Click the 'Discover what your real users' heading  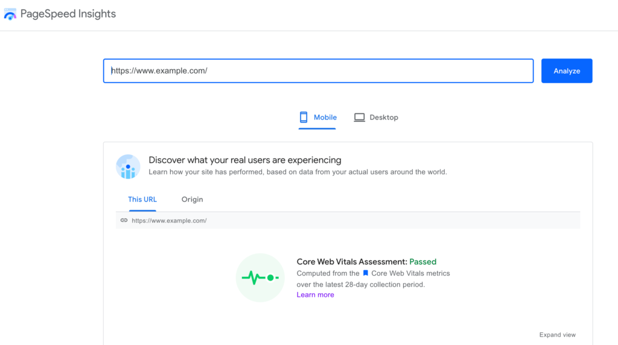(245, 160)
